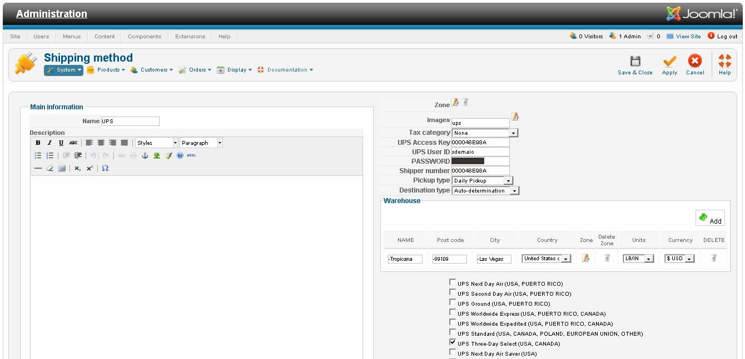Expand the System menu dropdown

[x=64, y=70]
